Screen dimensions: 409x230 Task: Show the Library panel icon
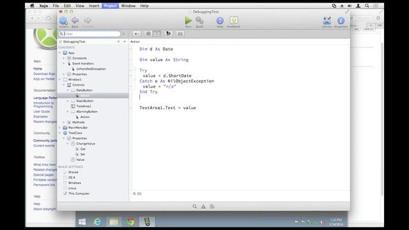click(327, 20)
